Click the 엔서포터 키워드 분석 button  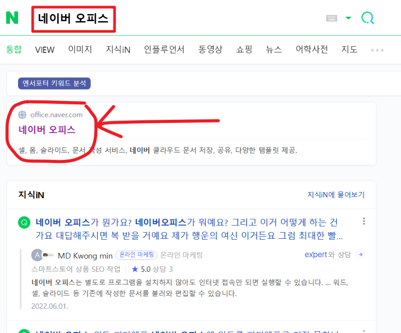tap(54, 83)
